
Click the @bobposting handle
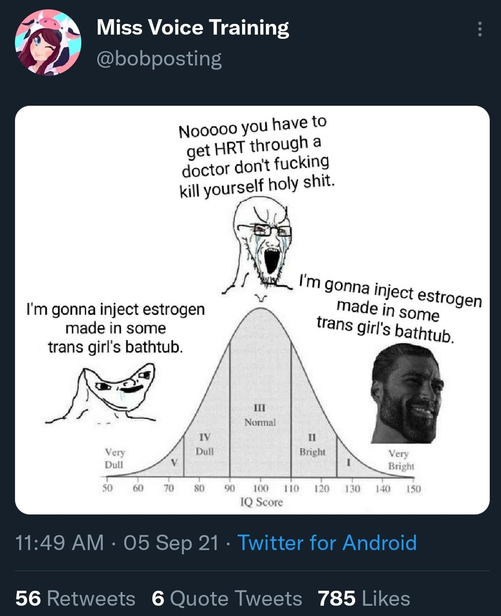pyautogui.click(x=159, y=59)
